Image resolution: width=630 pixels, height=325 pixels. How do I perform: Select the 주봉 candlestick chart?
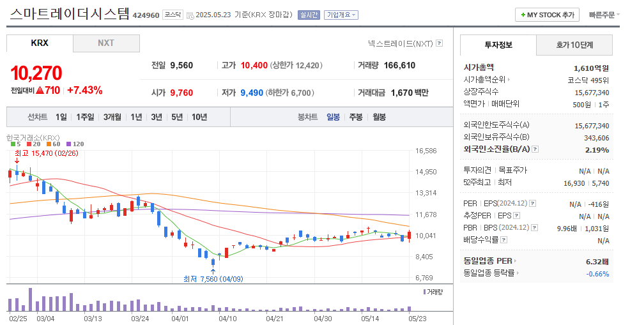point(356,117)
